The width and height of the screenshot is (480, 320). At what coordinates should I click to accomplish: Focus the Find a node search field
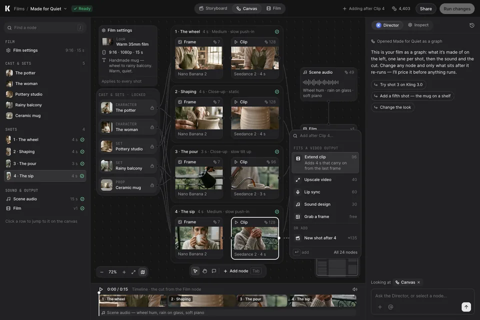[x=45, y=27]
